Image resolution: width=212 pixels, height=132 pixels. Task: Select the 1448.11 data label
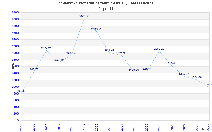tap(147, 69)
